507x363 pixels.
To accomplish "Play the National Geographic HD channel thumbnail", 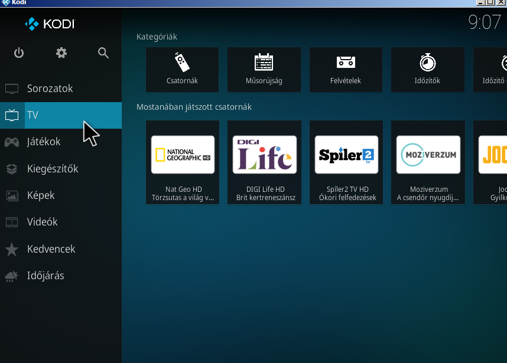I will point(183,155).
